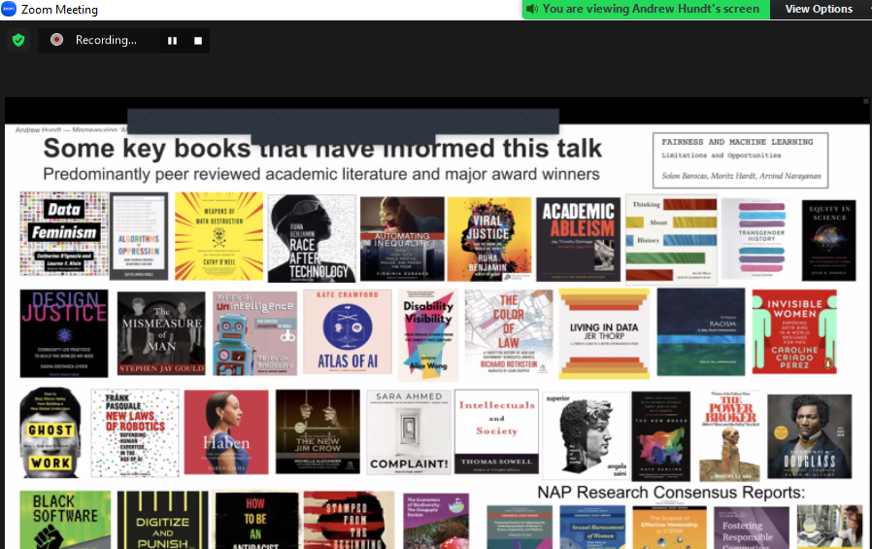Select the Thinking About History cover
Image resolution: width=872 pixels, height=549 pixels.
[x=671, y=239]
